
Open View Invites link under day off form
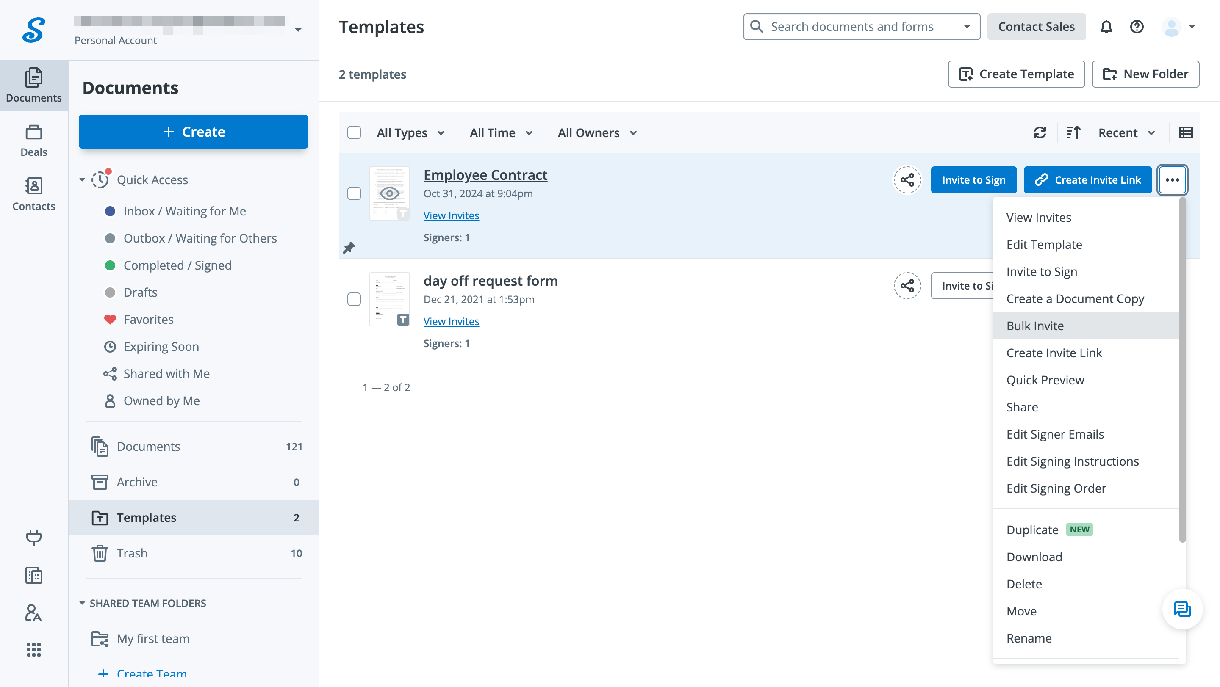451,321
